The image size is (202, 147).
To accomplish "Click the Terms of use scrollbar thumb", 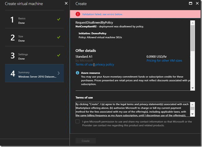I will (x=192, y=108).
